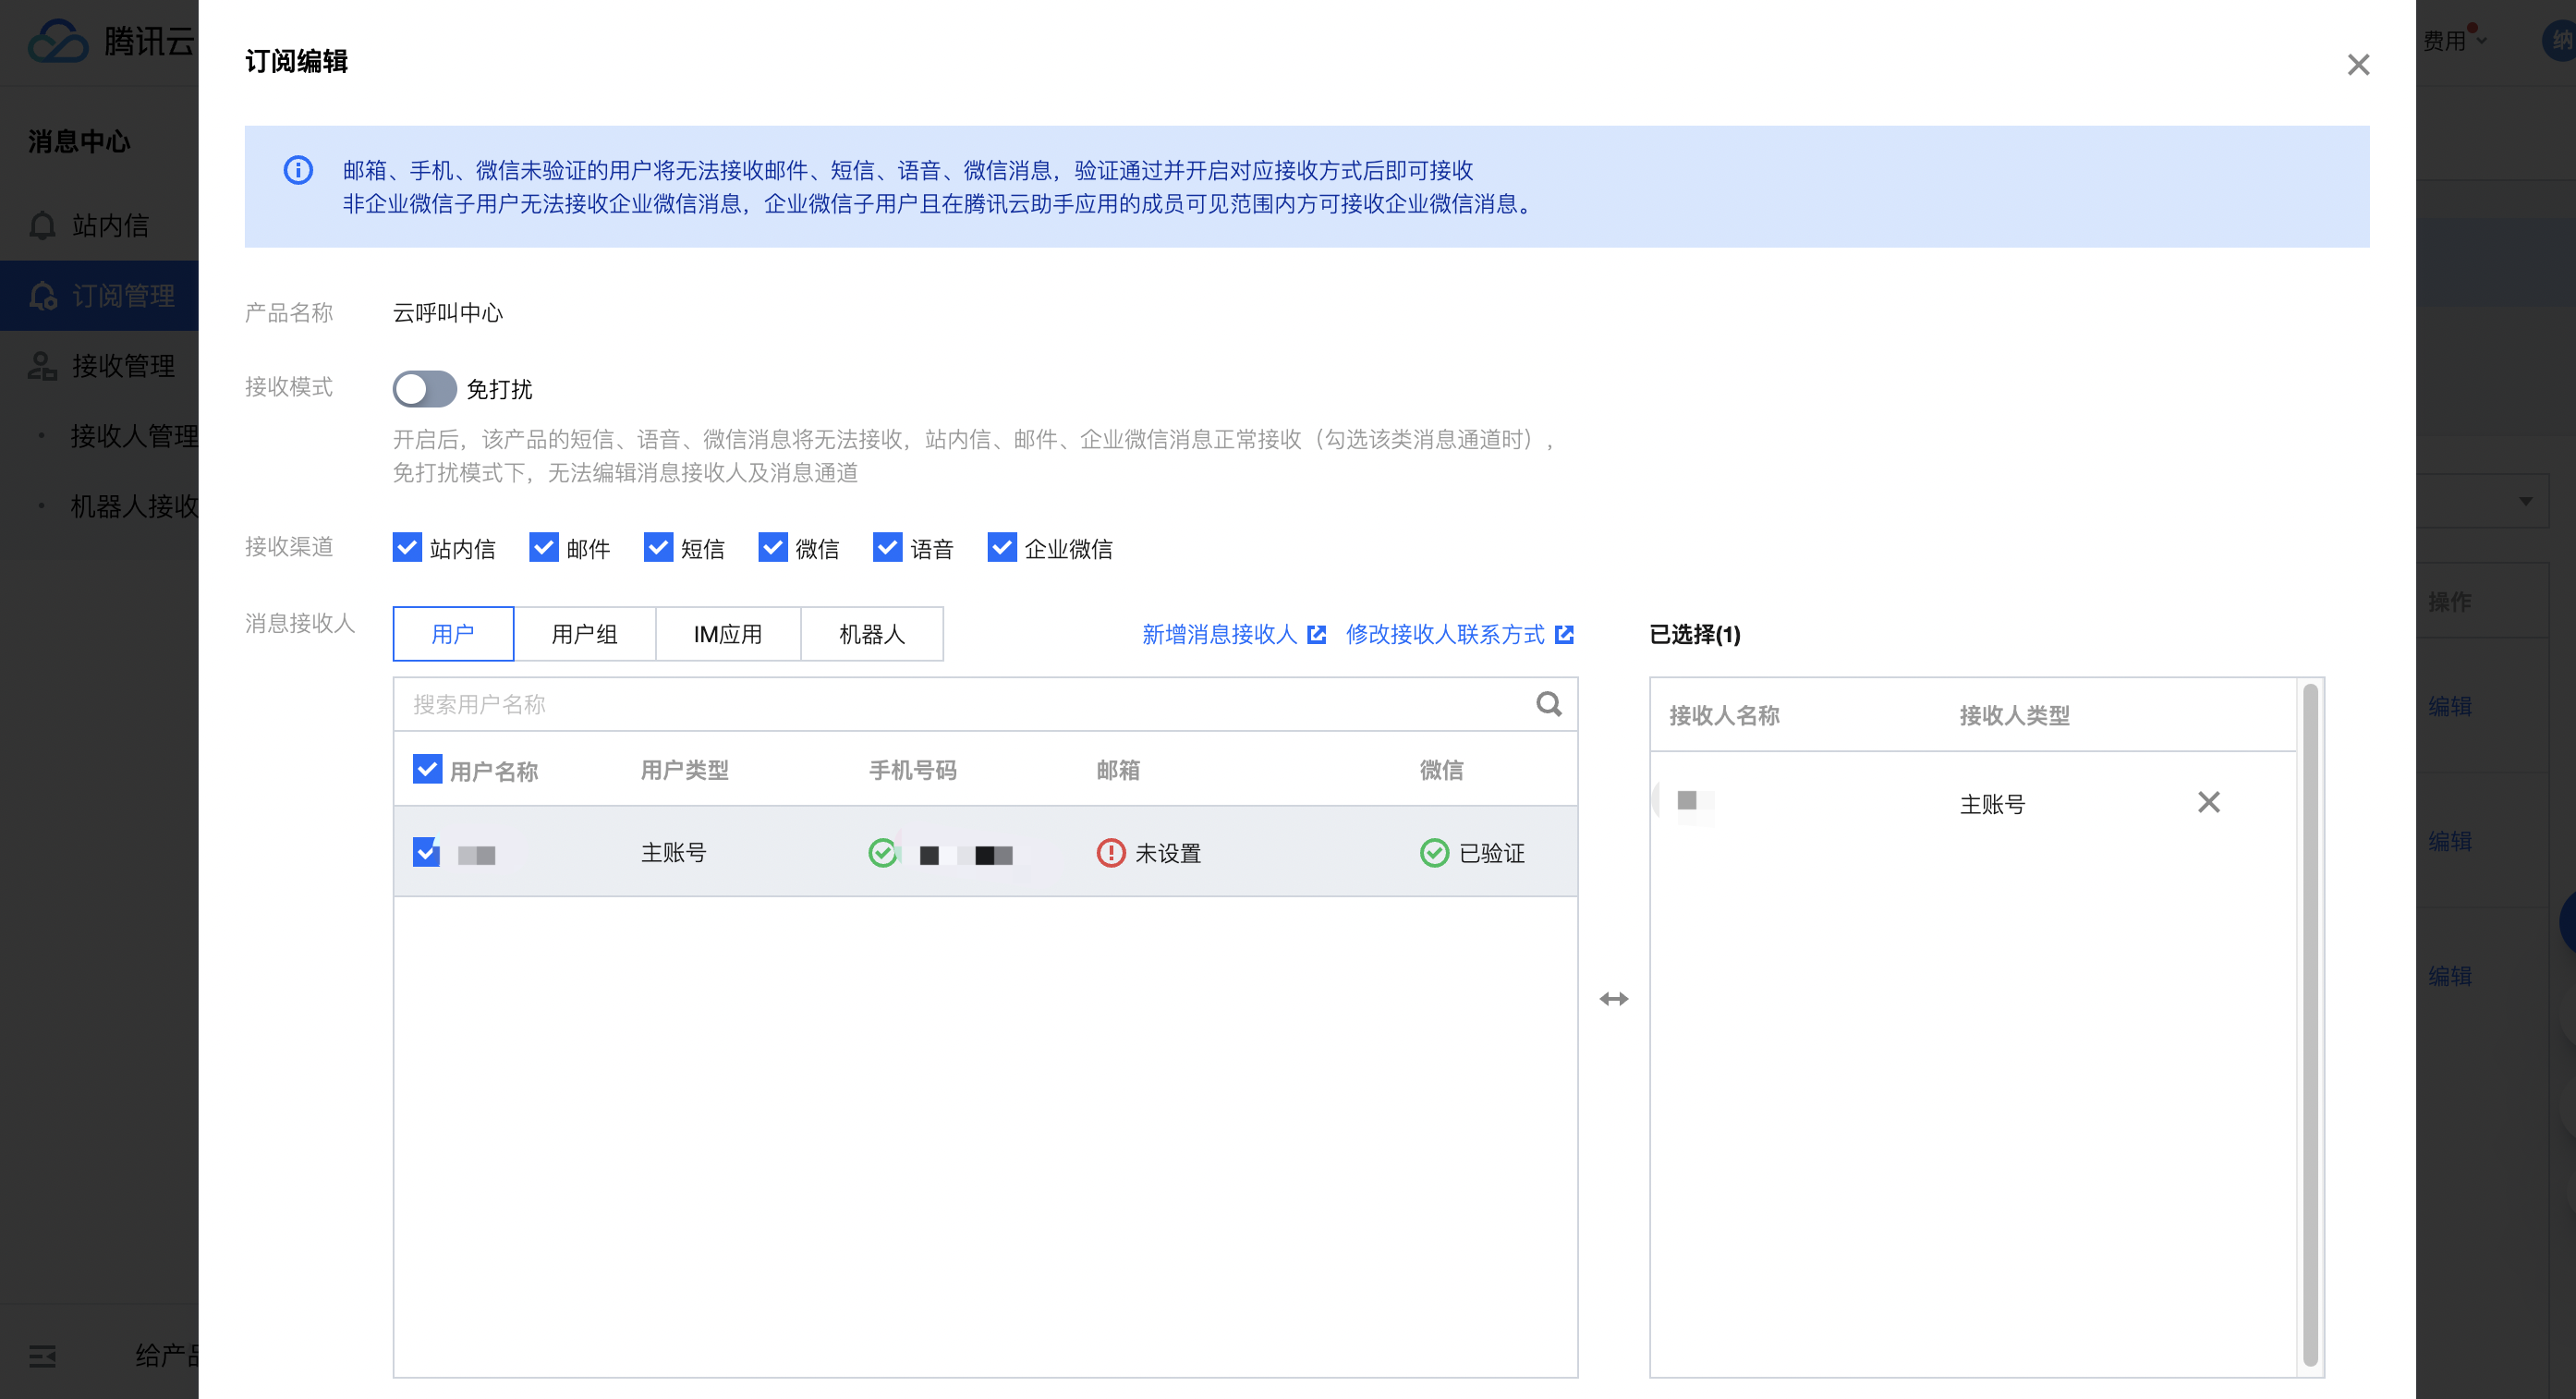This screenshot has height=1399, width=2576.
Task: Toggle the select-all 用户名称 header checkbox
Action: [x=427, y=769]
